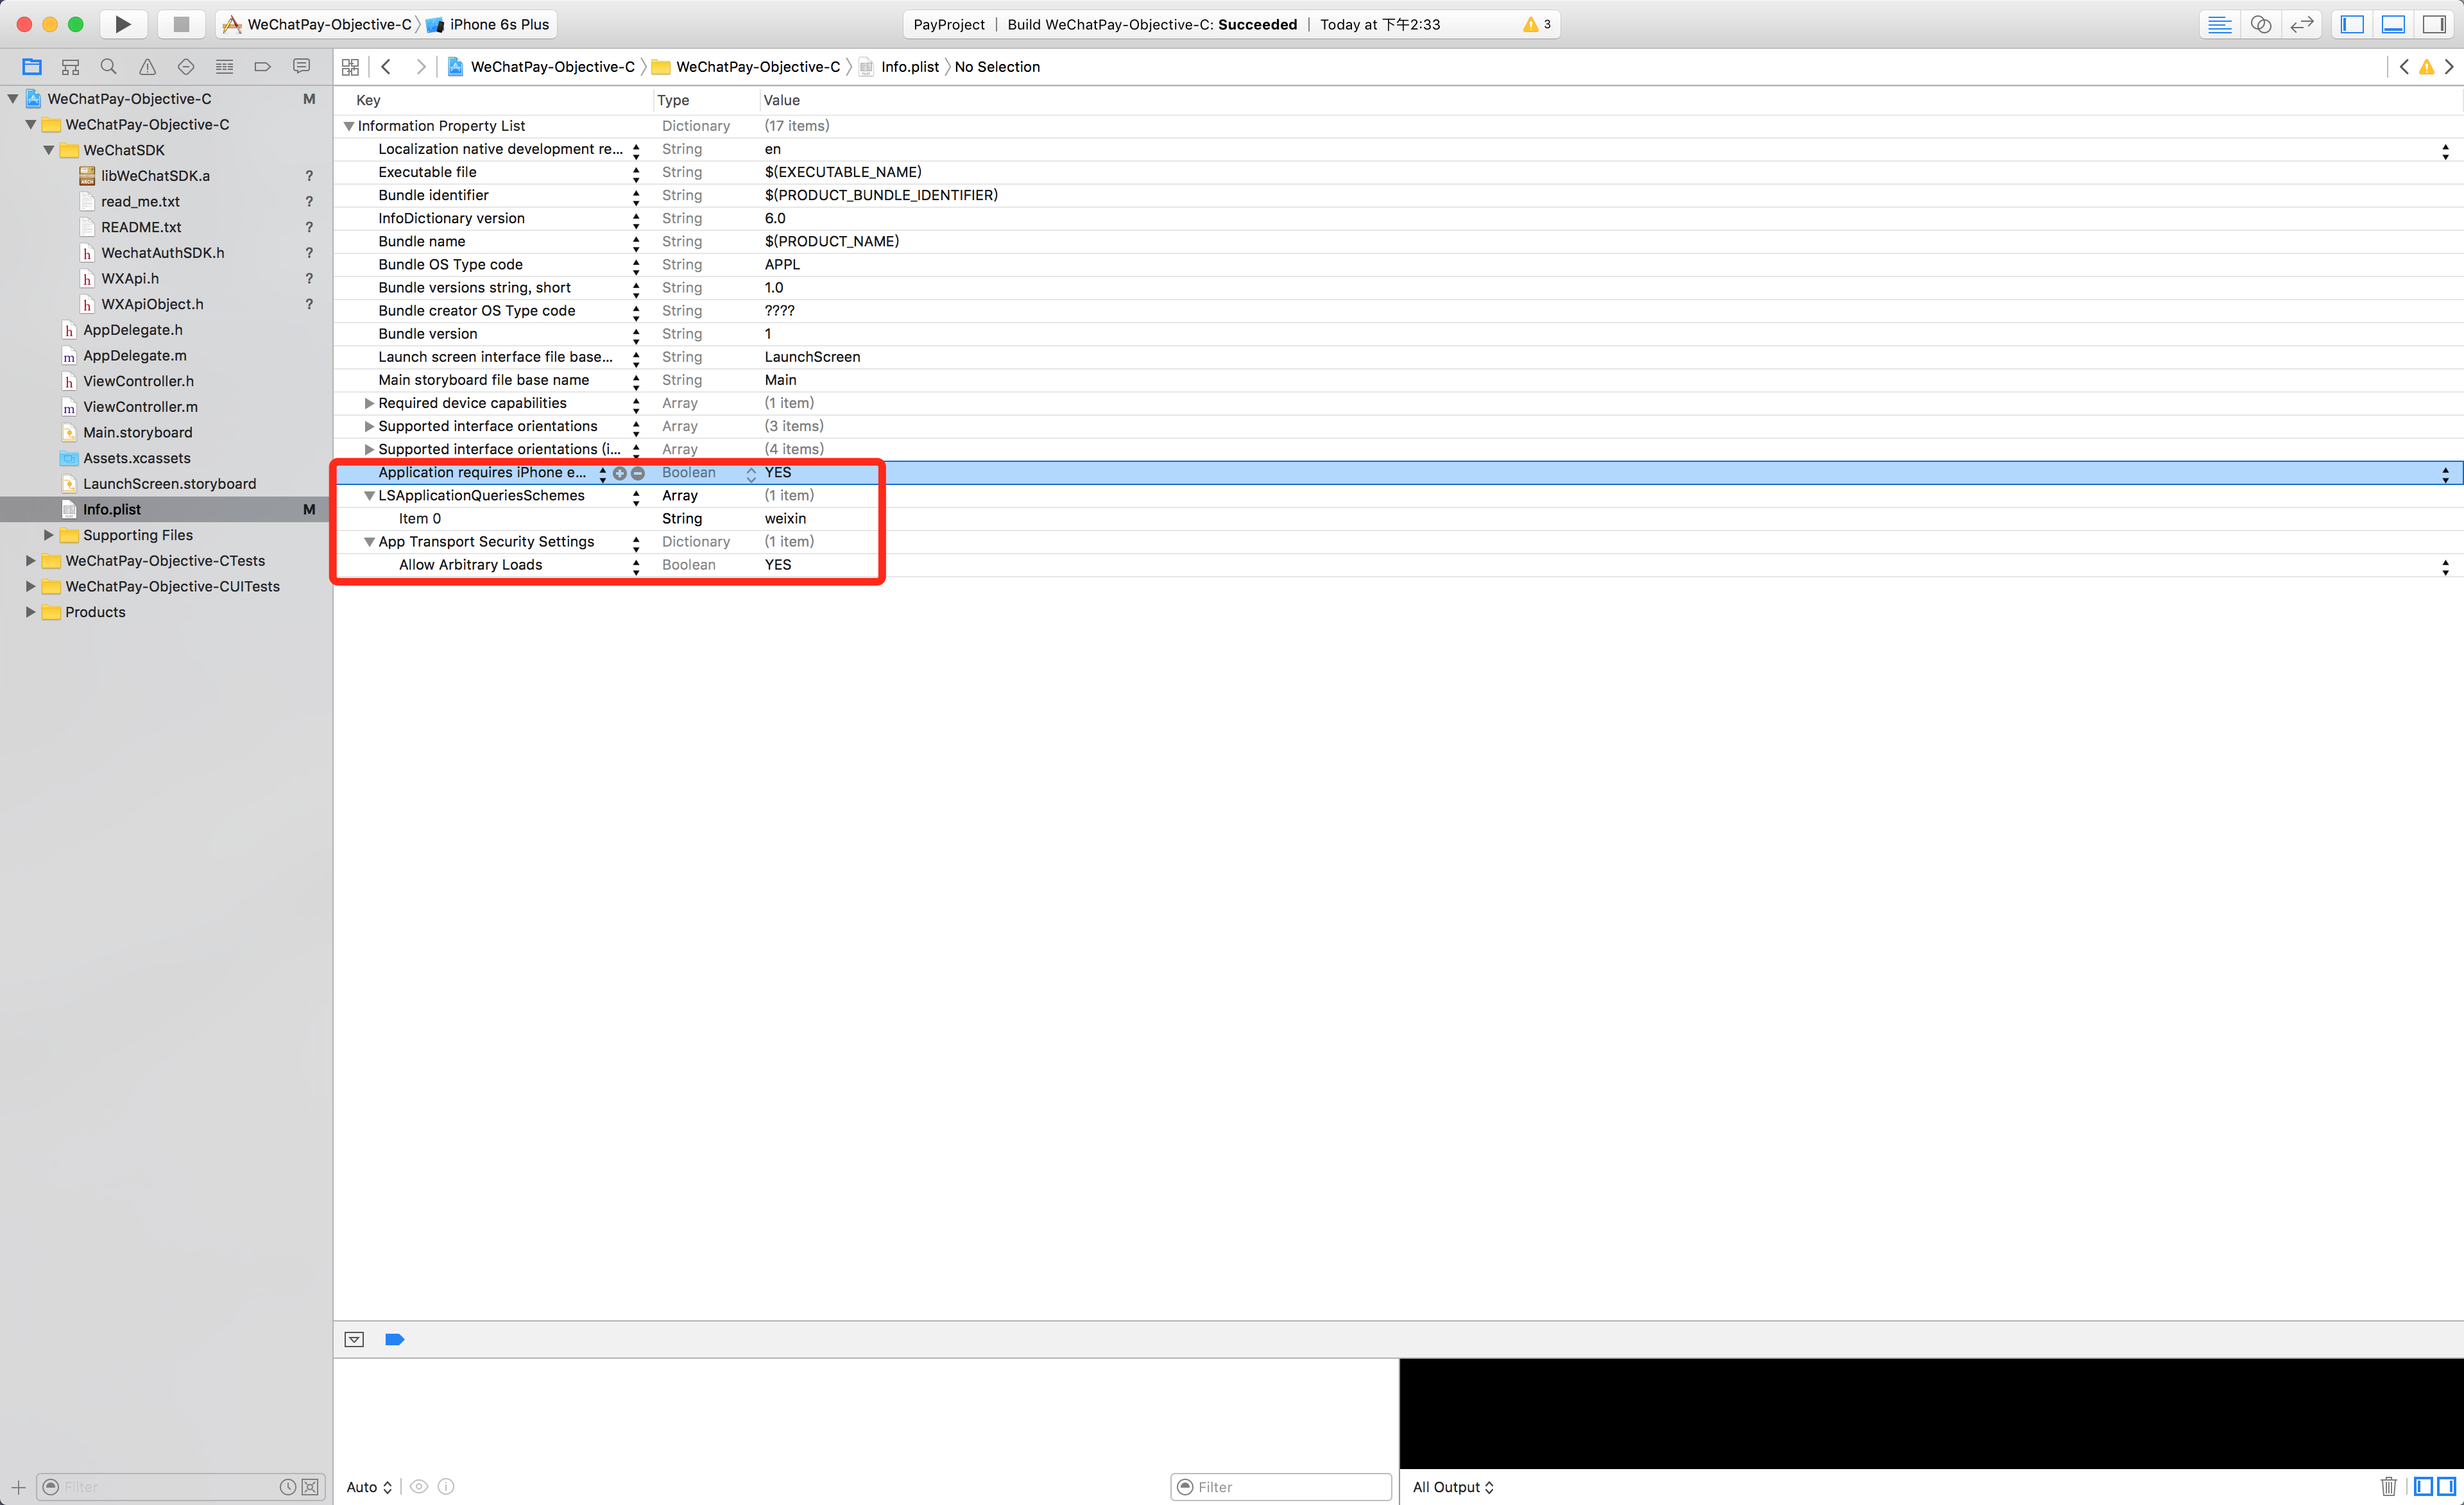Click the Stop button in toolbar
The height and width of the screenshot is (1505, 2464).
click(x=181, y=24)
